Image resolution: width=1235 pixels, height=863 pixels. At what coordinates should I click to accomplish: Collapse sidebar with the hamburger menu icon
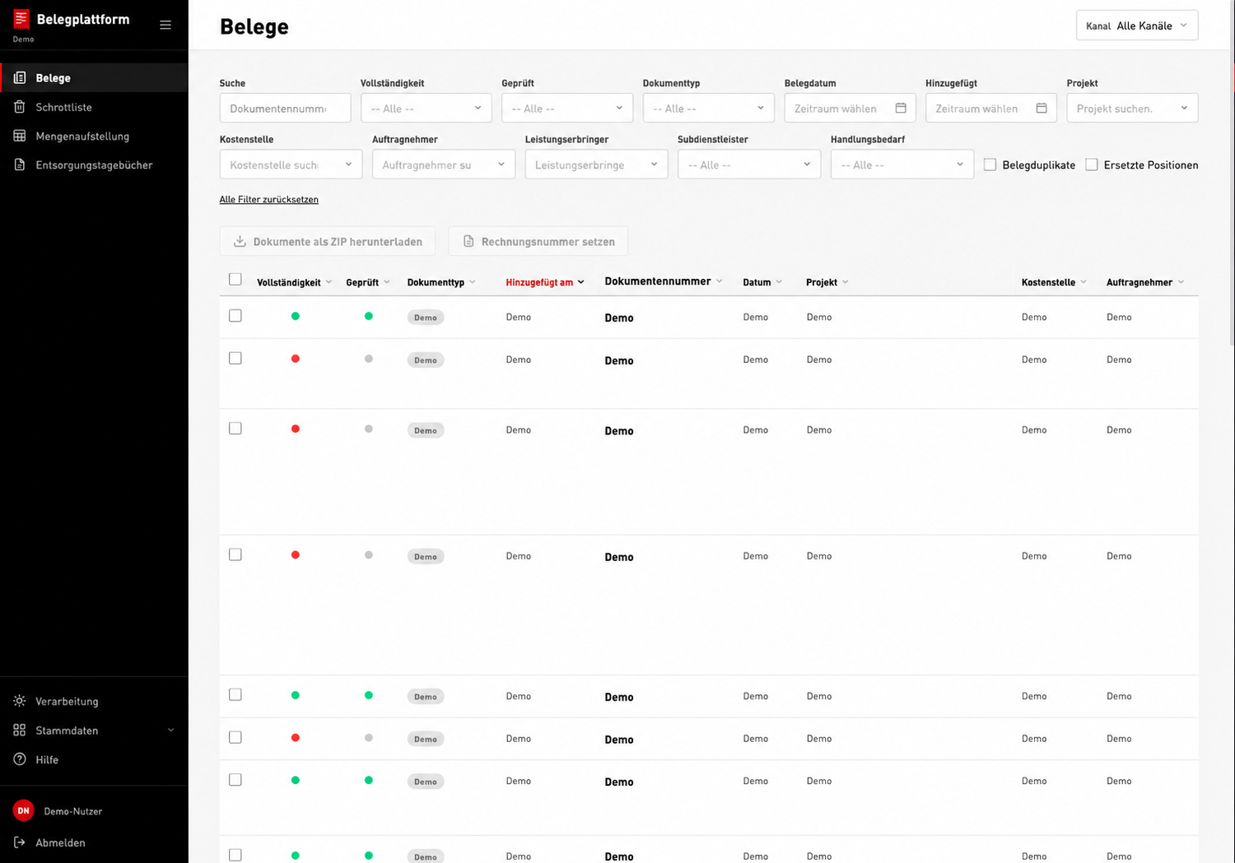coord(165,25)
